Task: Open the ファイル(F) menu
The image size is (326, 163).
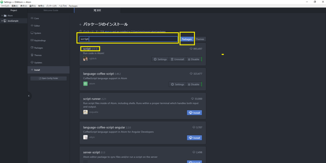Action: pos(5,6)
